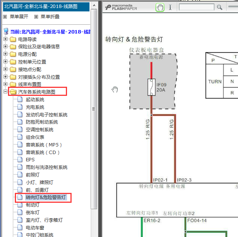Click the sidebar scrollbar up arrow
This screenshot has width=238, height=237.
tap(94, 5)
